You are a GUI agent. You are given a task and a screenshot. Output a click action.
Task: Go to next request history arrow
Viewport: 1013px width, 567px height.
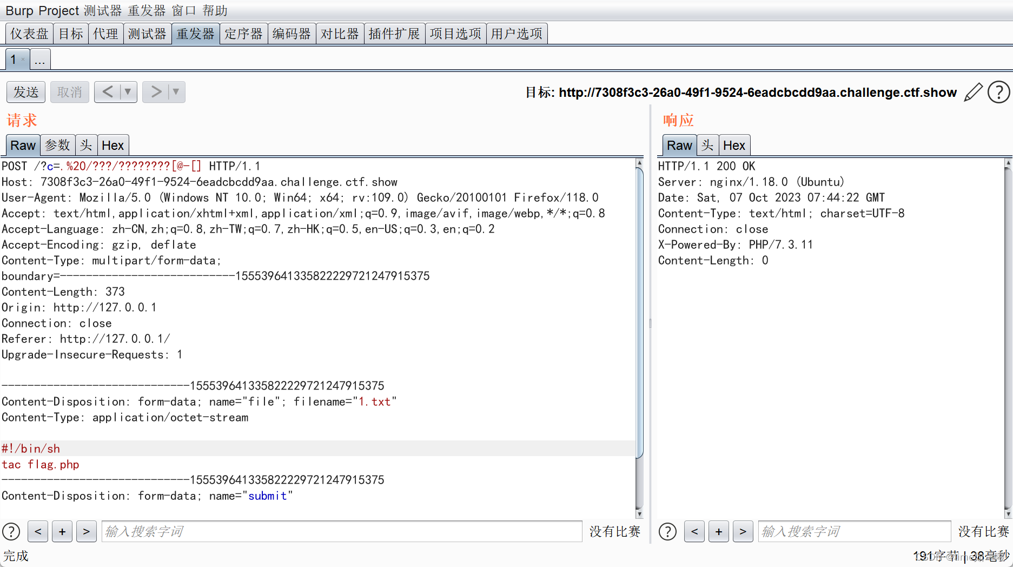pos(156,92)
